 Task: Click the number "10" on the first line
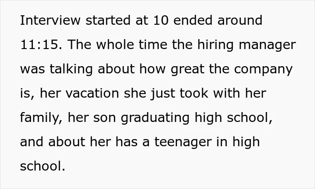click(161, 20)
